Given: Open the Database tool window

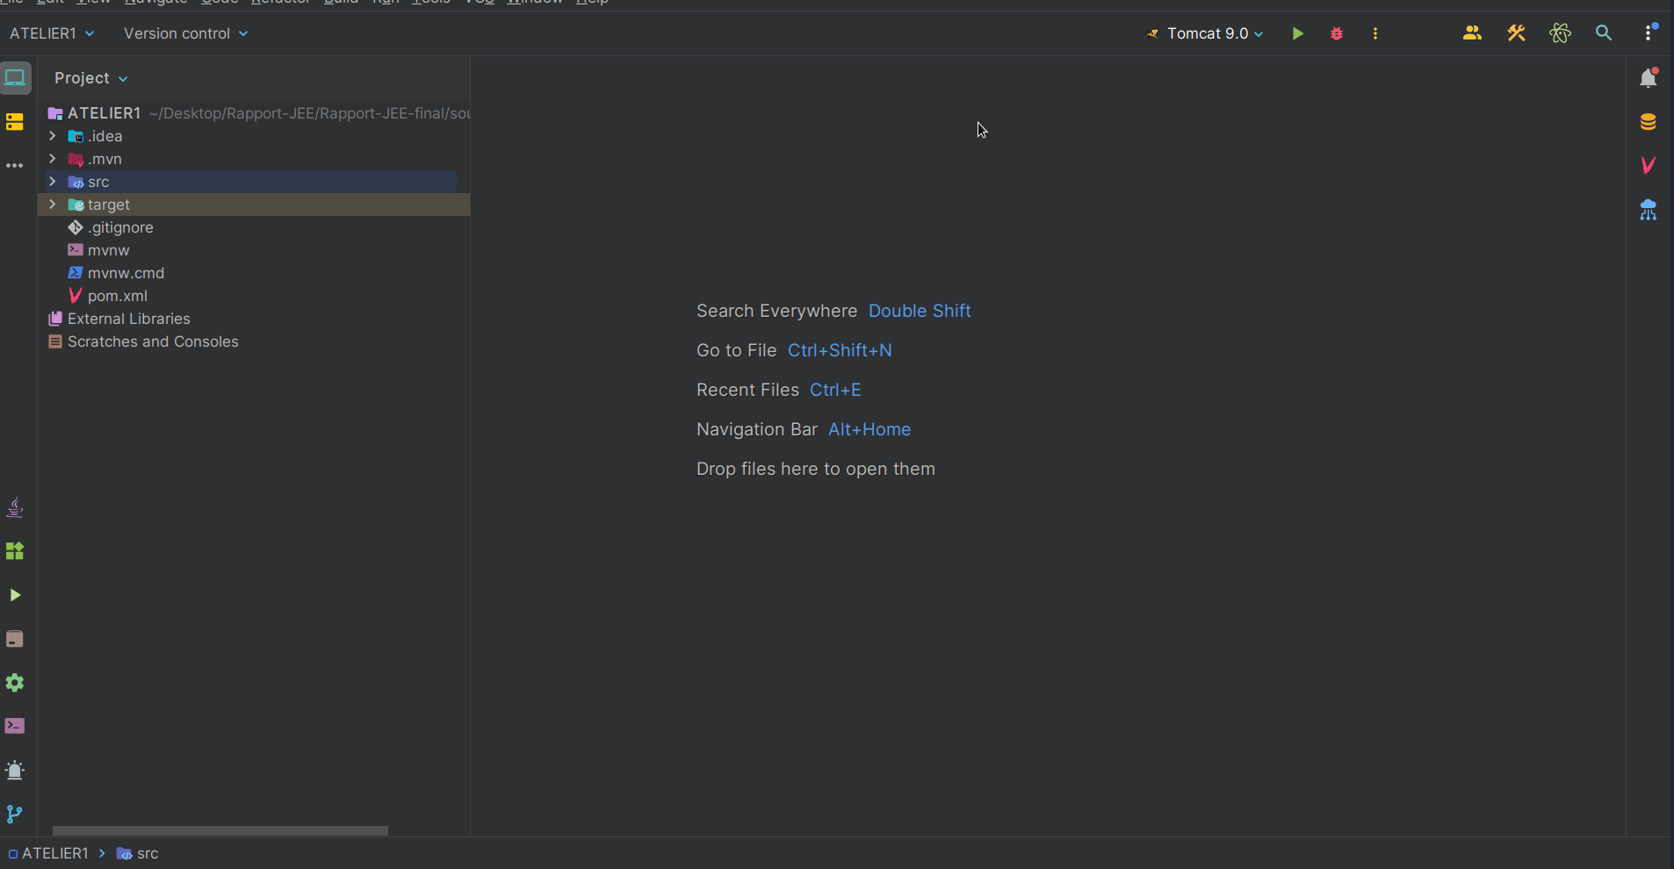Looking at the screenshot, I should click(x=1648, y=122).
